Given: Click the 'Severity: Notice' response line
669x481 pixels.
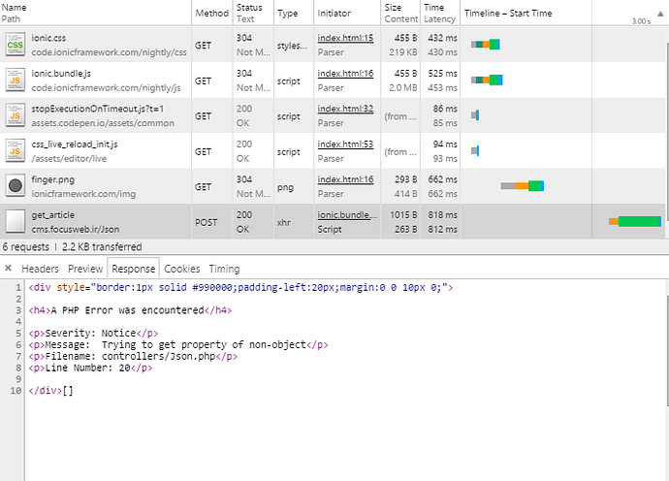Looking at the screenshot, I should pyautogui.click(x=93, y=334).
